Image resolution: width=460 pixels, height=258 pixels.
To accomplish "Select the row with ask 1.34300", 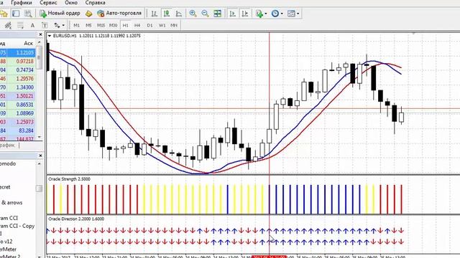I will click(17, 87).
